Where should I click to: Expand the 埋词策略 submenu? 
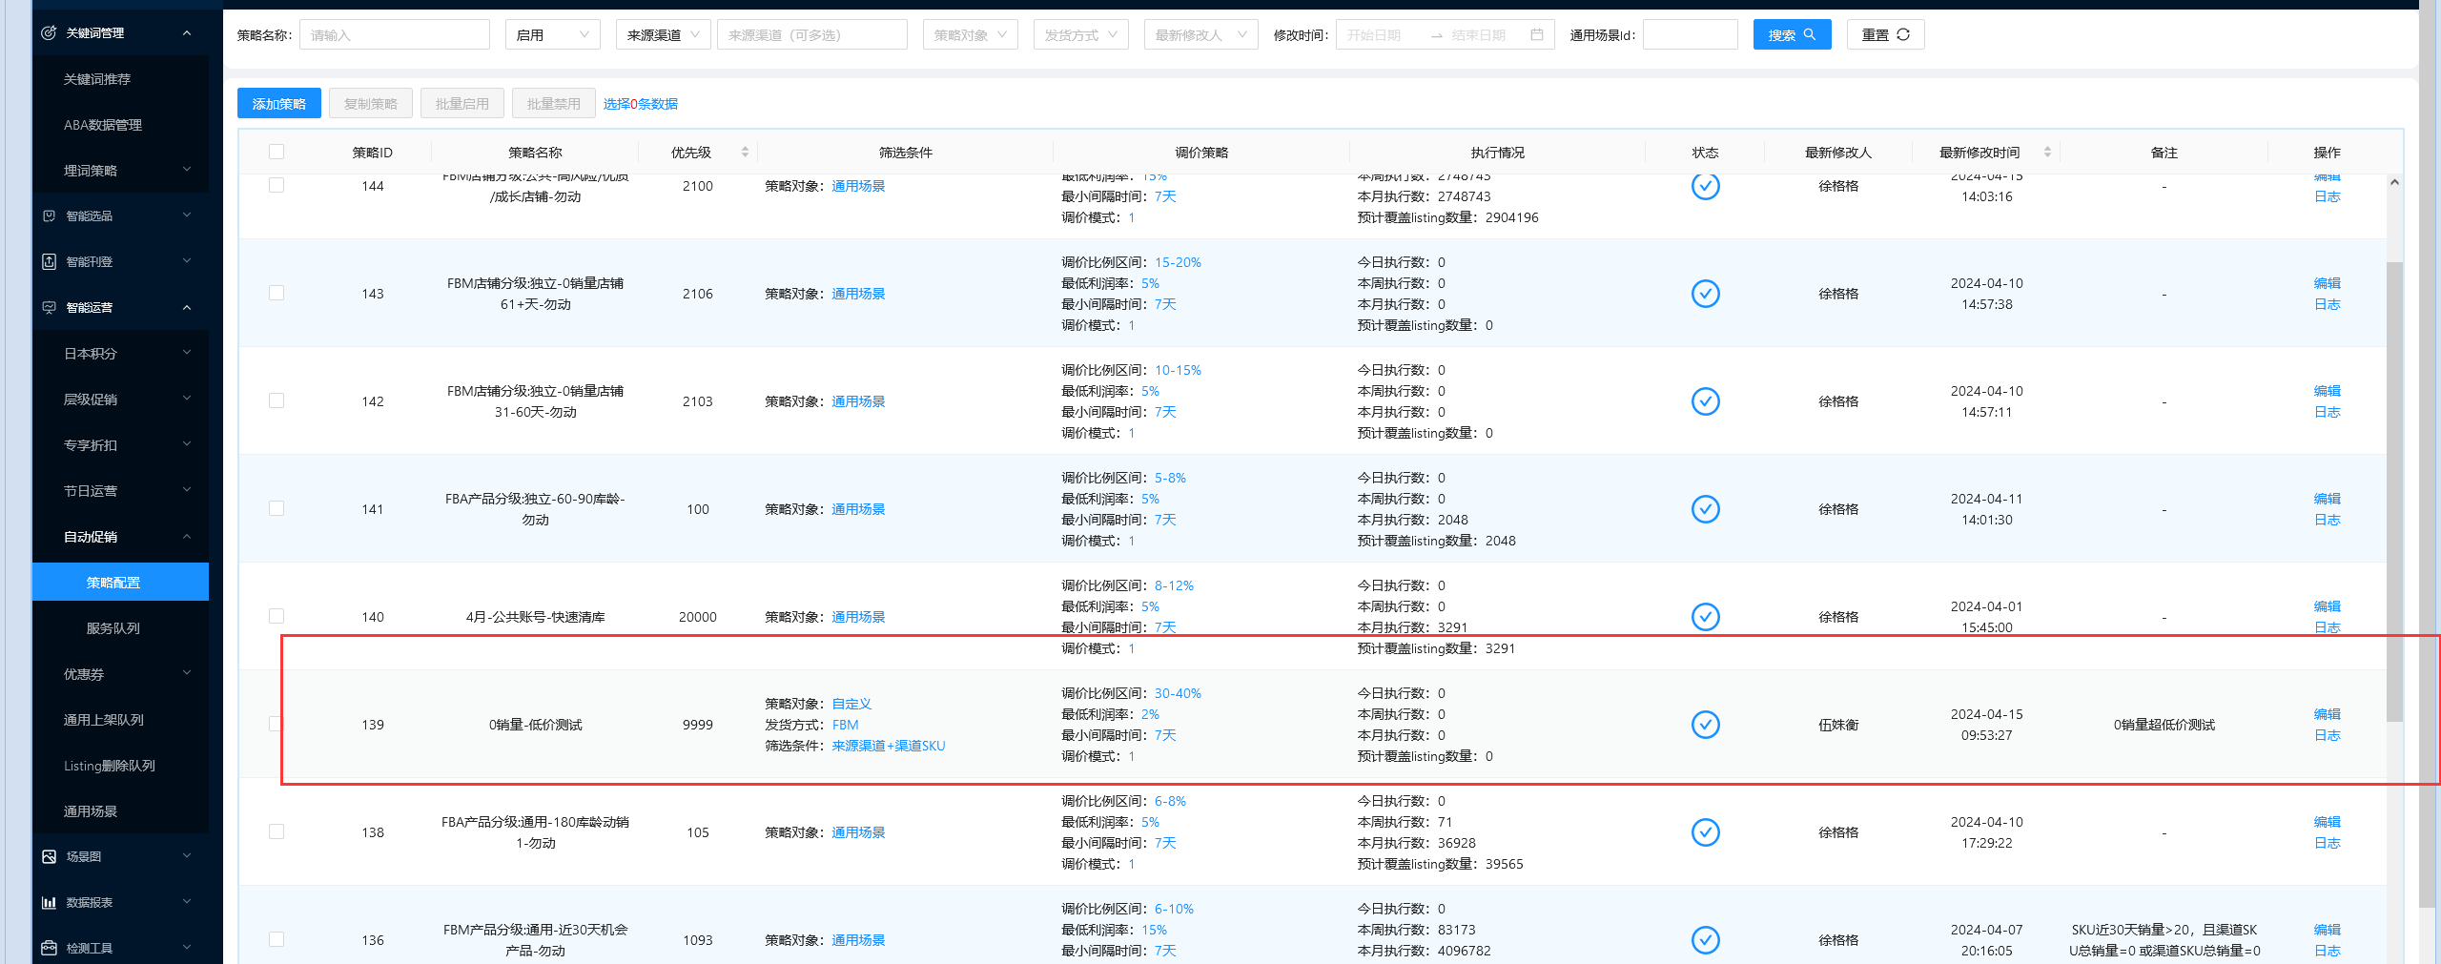(x=121, y=170)
